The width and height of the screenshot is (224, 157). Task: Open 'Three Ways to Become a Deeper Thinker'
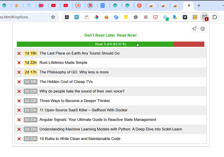point(75,101)
